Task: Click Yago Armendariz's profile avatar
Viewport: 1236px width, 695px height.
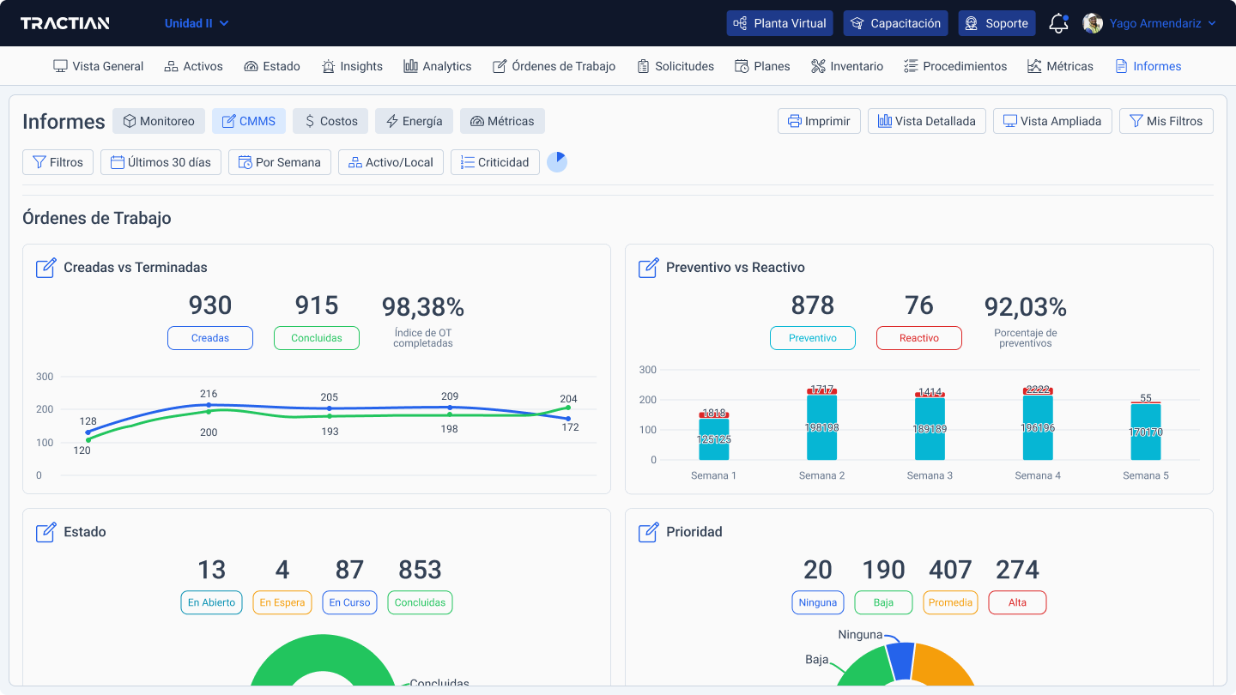Action: [x=1093, y=23]
